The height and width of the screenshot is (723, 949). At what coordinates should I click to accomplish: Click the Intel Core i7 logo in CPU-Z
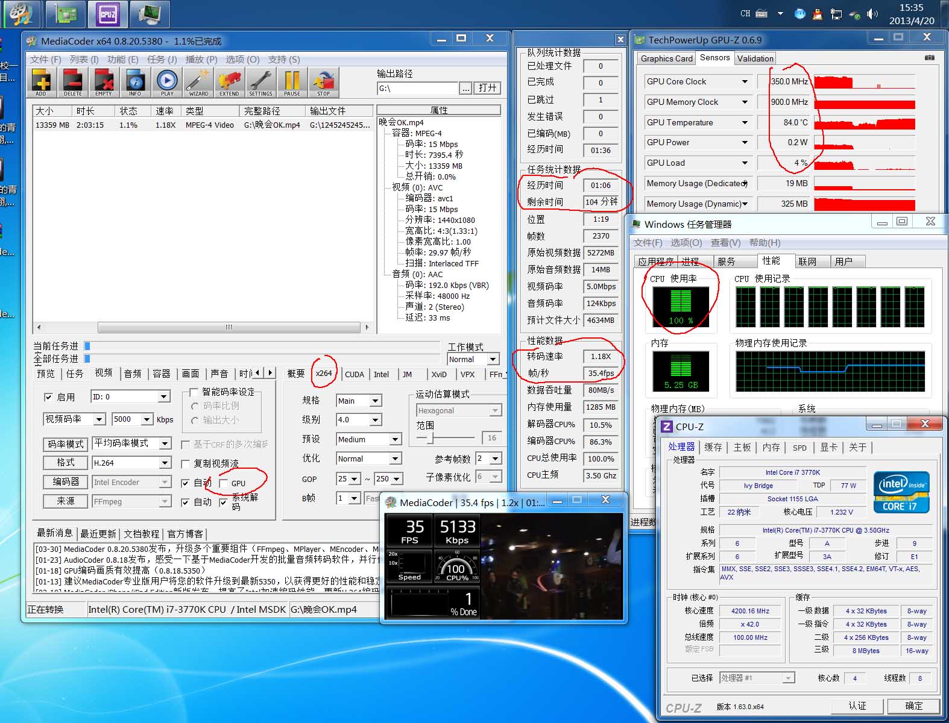tap(901, 491)
